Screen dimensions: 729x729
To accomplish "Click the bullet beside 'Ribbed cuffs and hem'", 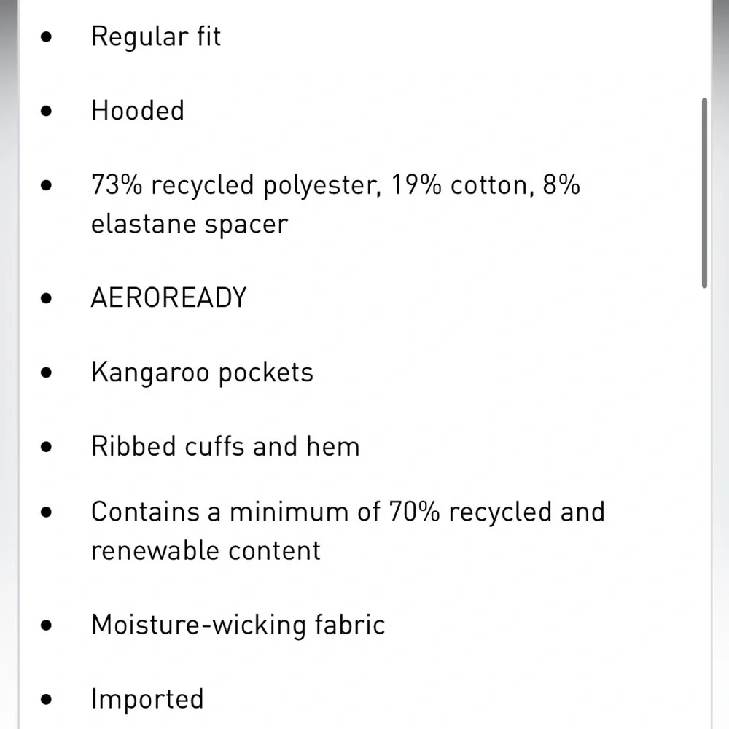I will [46, 447].
